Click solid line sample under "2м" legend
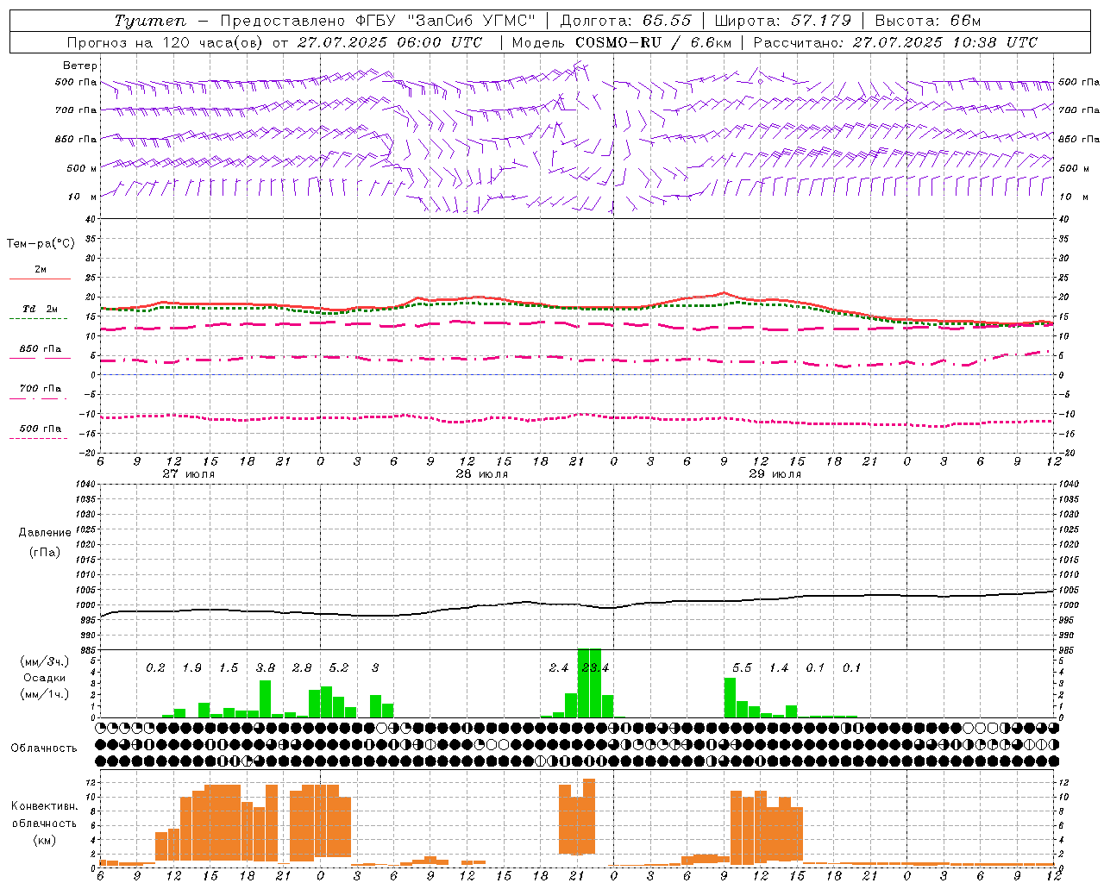This screenshot has height=883, width=1104. tap(41, 279)
